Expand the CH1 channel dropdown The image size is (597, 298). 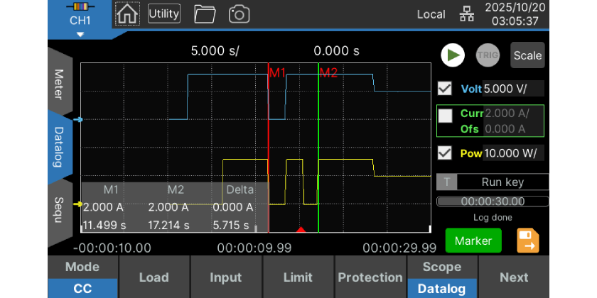coord(80,21)
